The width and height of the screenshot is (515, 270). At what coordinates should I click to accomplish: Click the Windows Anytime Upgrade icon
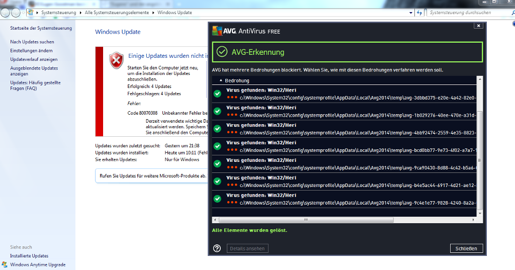5,264
